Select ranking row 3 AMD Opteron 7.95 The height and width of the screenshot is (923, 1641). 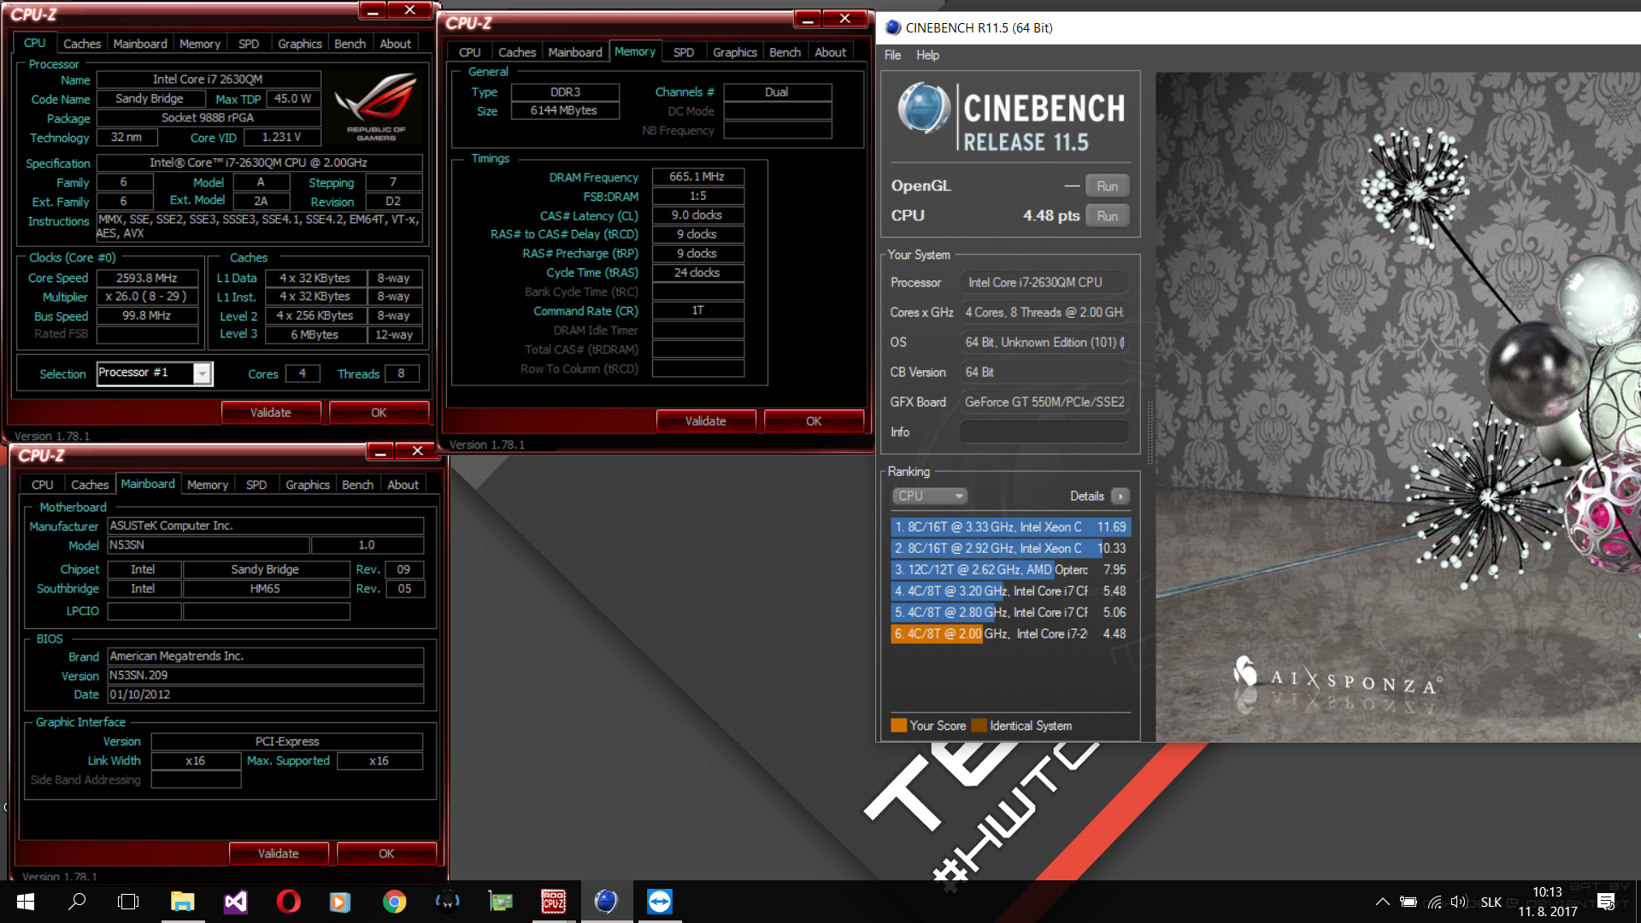(1011, 570)
